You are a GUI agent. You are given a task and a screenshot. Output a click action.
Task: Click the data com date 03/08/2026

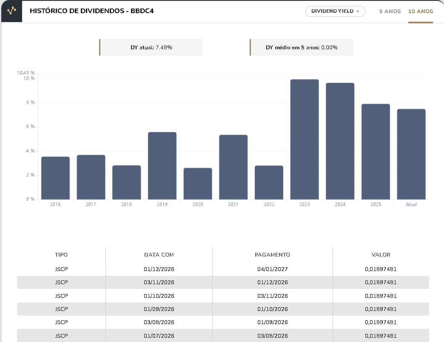coord(159,322)
